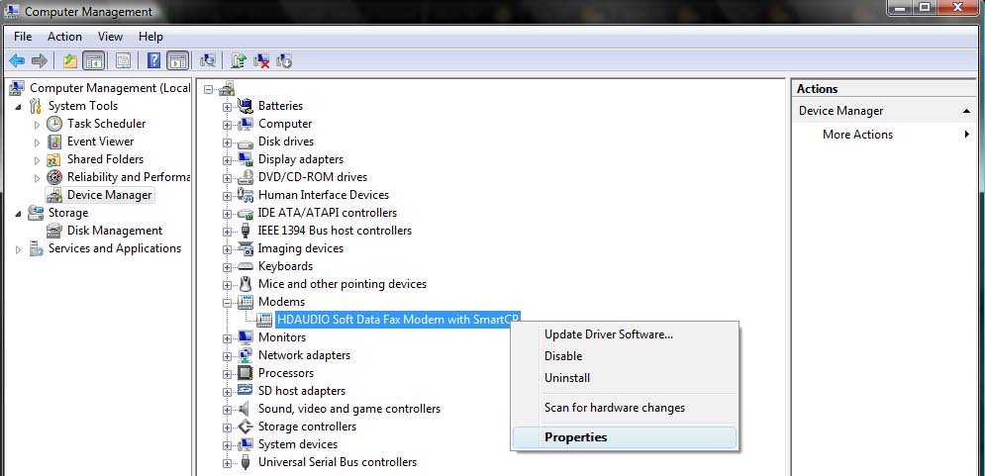985x476 pixels.
Task: Open the View menu
Action: (x=111, y=37)
